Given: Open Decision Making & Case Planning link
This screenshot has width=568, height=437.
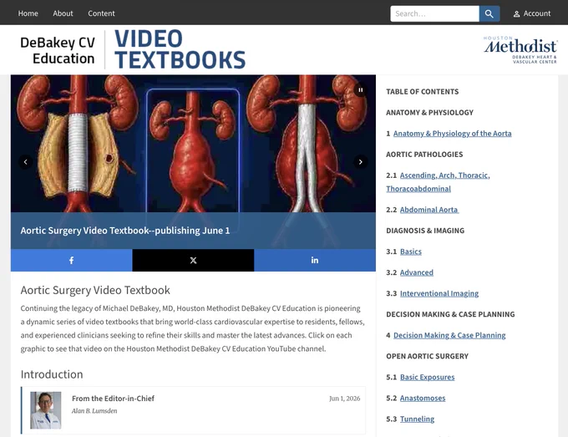Looking at the screenshot, I should click(x=449, y=335).
